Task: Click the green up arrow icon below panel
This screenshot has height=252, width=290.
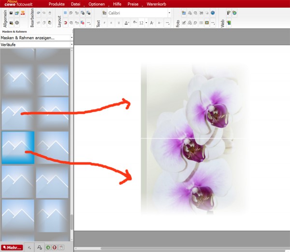Action: 48,247
